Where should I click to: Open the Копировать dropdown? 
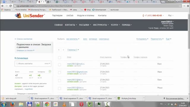tap(142, 39)
